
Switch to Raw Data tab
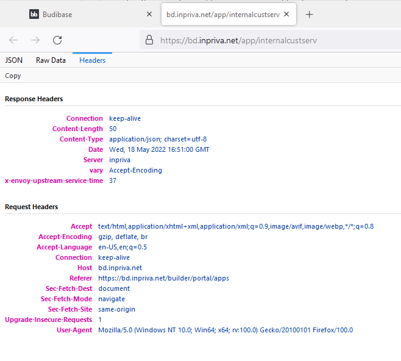tap(51, 60)
